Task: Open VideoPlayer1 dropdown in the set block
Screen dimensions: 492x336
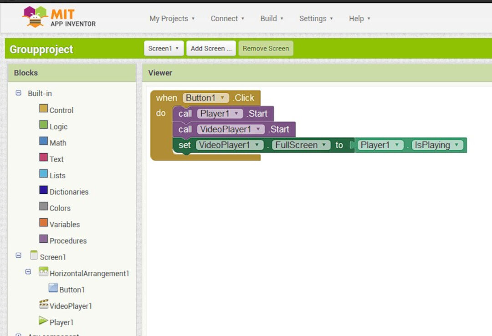Action: [230, 145]
